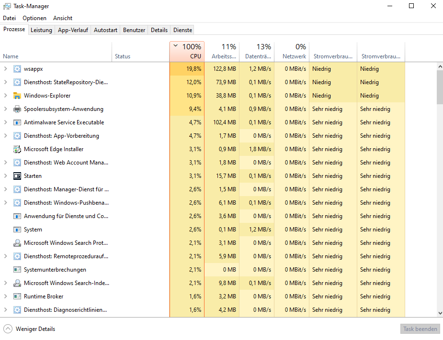The width and height of the screenshot is (443, 340).
Task: Collapse view with Weniger Details arrow icon
Action: click(8, 329)
